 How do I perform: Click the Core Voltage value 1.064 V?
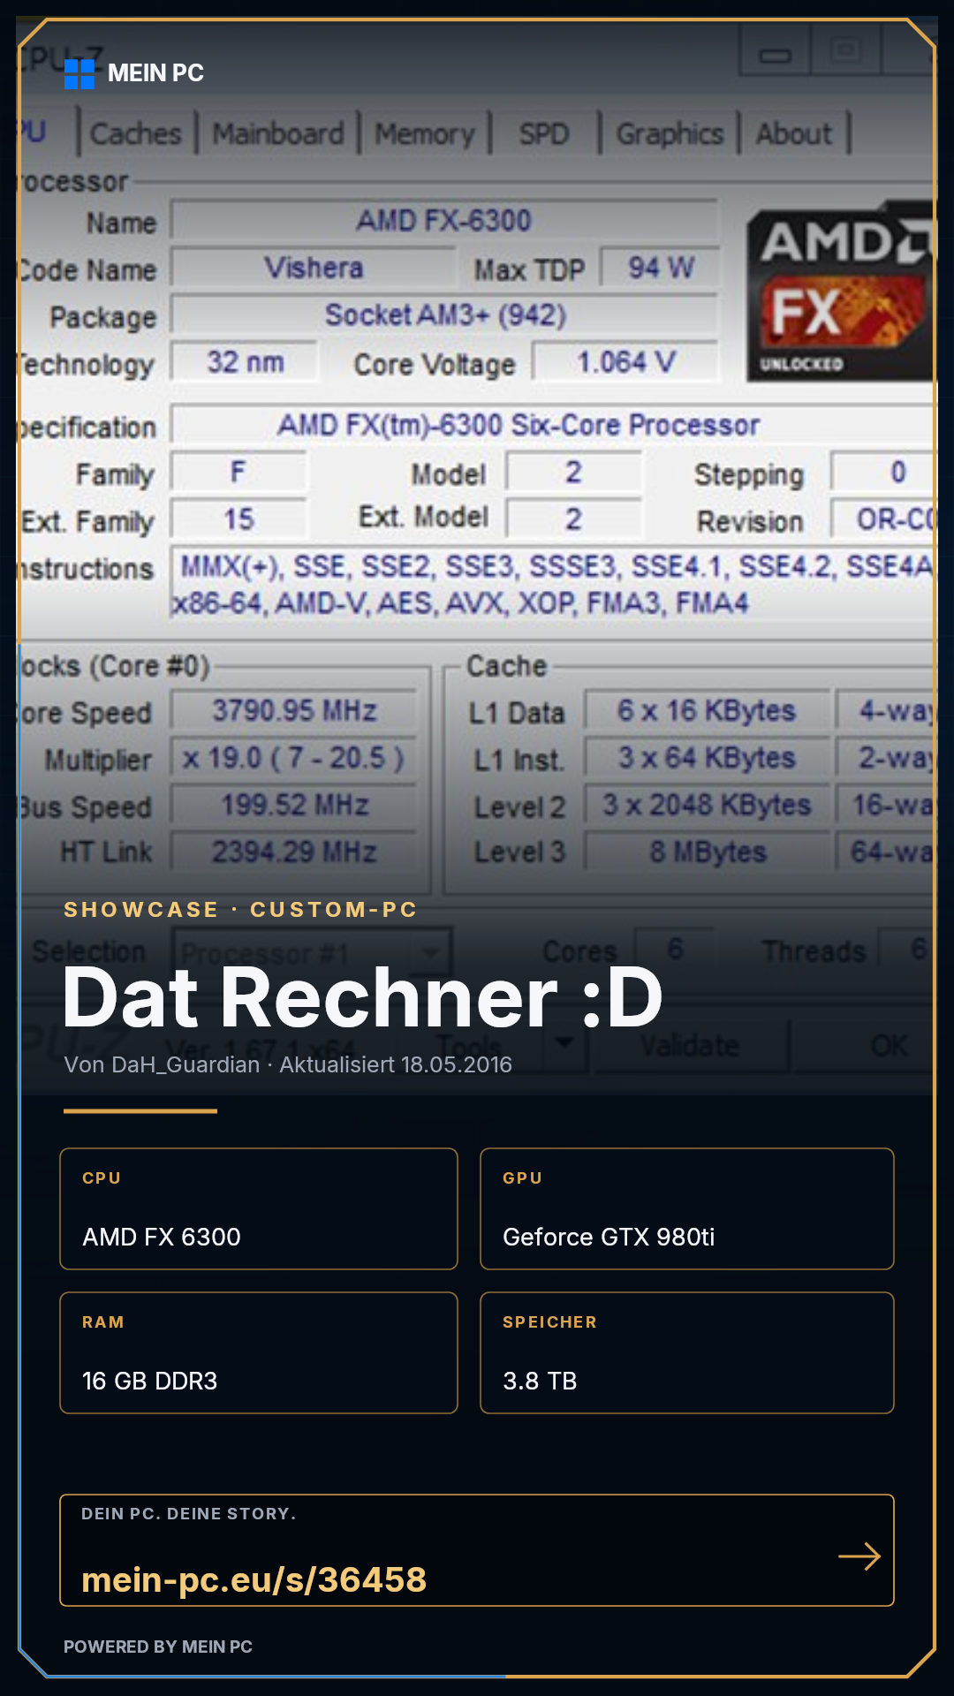(x=625, y=362)
